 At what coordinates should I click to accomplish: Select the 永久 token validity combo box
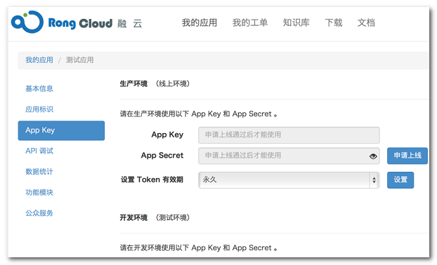point(289,180)
